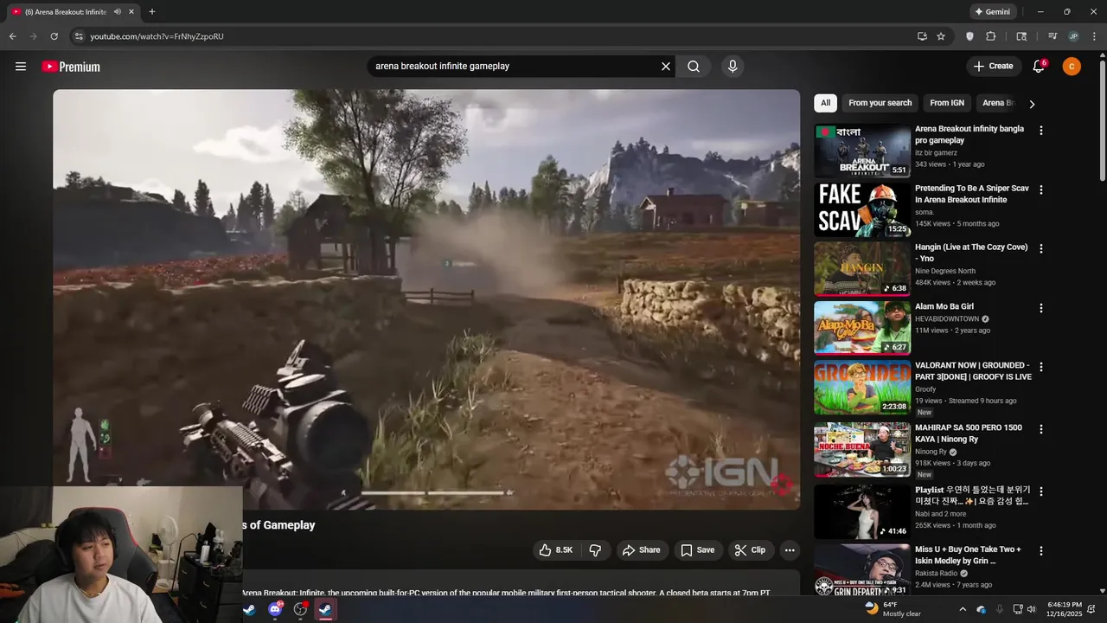1107x623 pixels.
Task: Dislike the video
Action: click(x=595, y=550)
